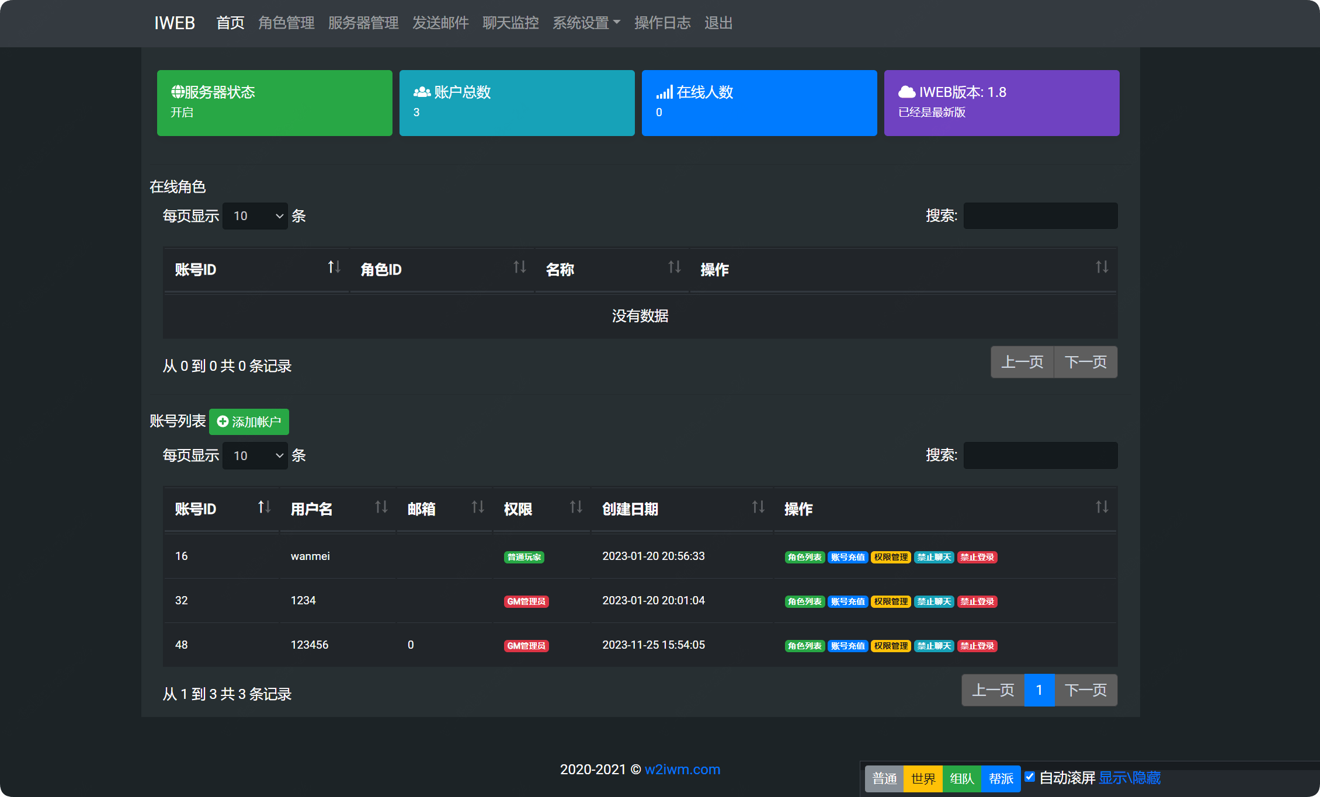The height and width of the screenshot is (797, 1320).
Task: Click 禁止登录 for user wanmei
Action: tap(977, 557)
